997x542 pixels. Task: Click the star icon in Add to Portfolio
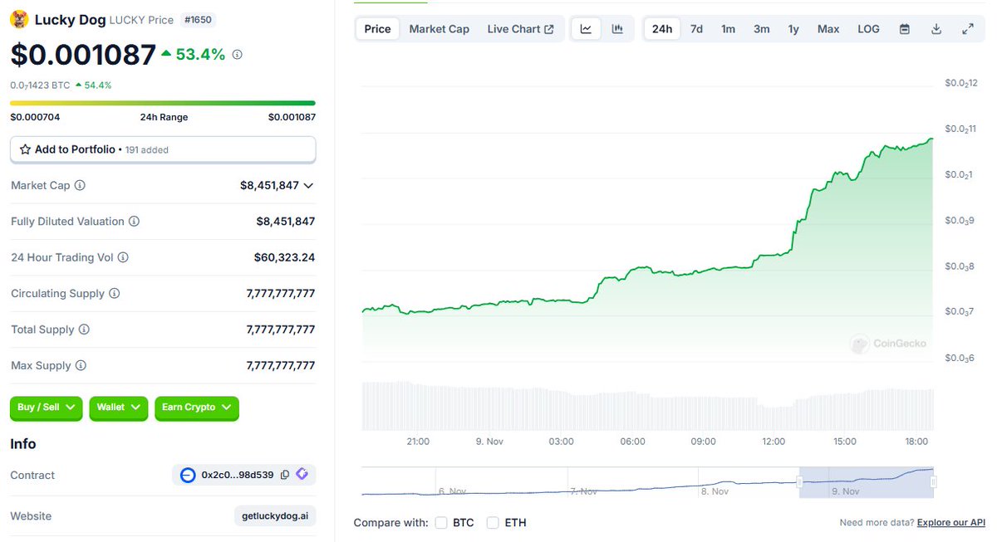click(x=25, y=149)
